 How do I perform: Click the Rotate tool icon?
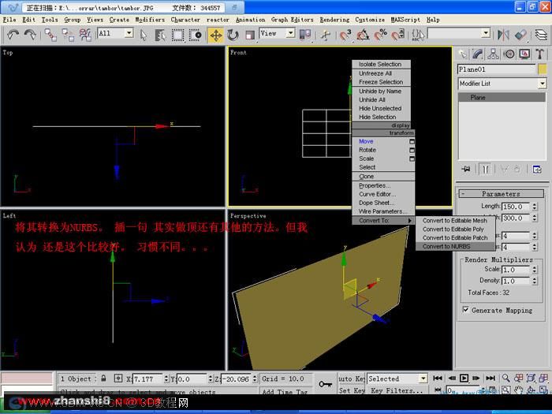tap(233, 35)
